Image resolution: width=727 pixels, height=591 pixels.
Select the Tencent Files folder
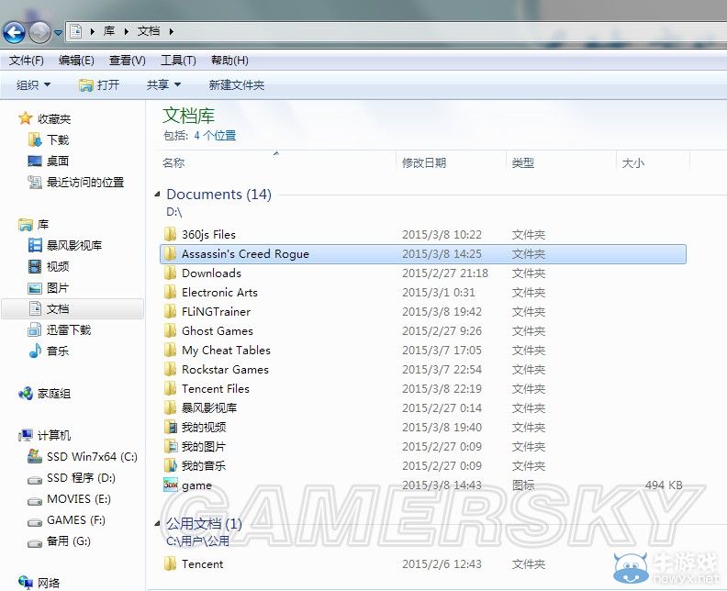[x=215, y=388]
